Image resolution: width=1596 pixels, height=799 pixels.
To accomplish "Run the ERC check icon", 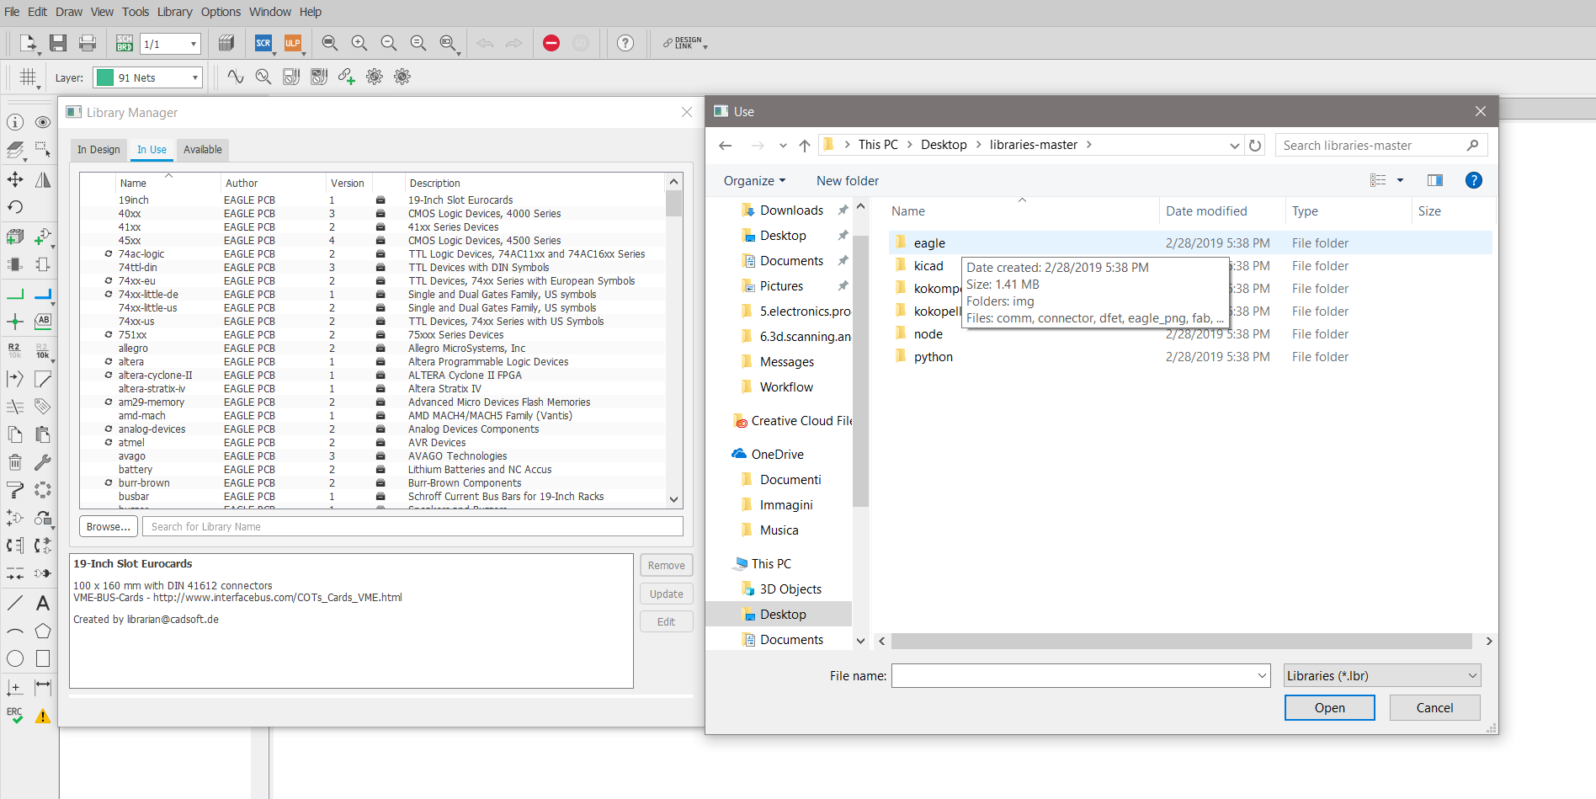I will [x=15, y=716].
